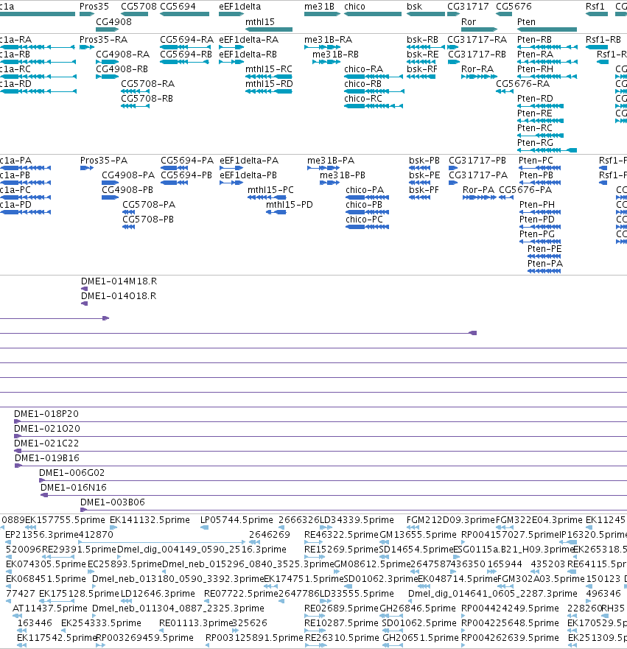This screenshot has width=627, height=649.
Task: Click transcript mthl15-RD
Action: 269,84
